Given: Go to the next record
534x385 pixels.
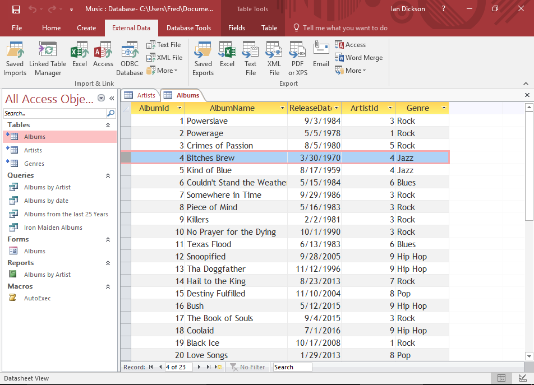Looking at the screenshot, I should 199,367.
